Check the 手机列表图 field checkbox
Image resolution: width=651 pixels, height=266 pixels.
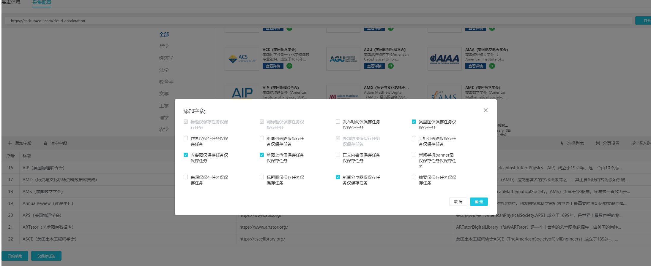[414, 138]
